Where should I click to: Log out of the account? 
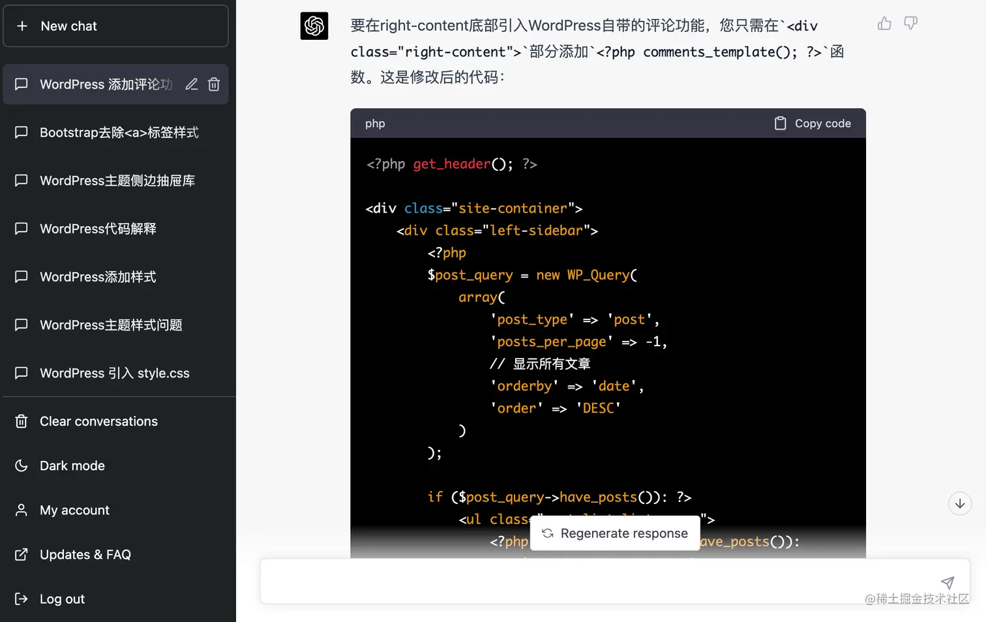(x=62, y=599)
